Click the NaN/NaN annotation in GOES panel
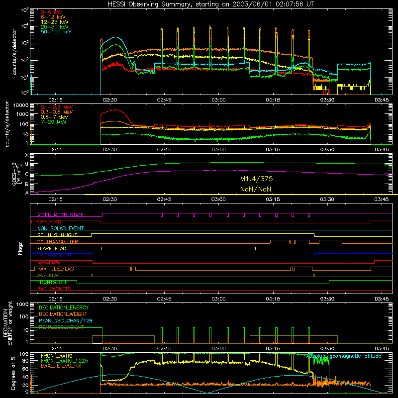 (x=256, y=189)
